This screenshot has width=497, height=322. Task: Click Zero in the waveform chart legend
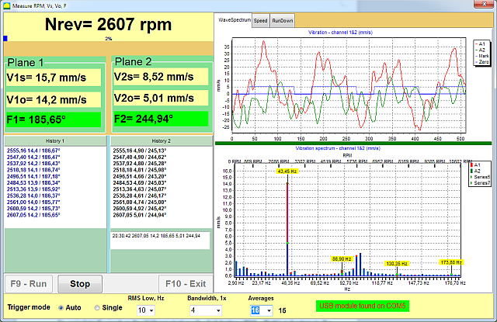pos(483,62)
